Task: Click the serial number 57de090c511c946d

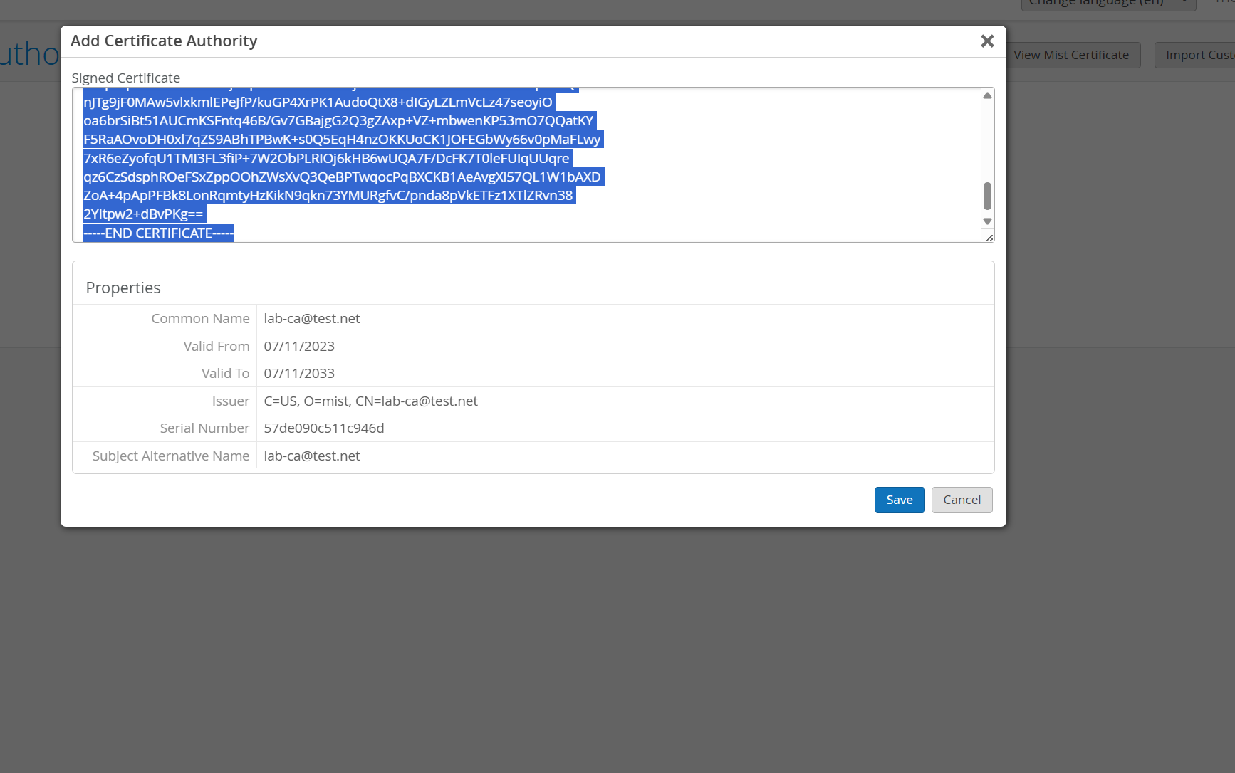Action: tap(324, 428)
